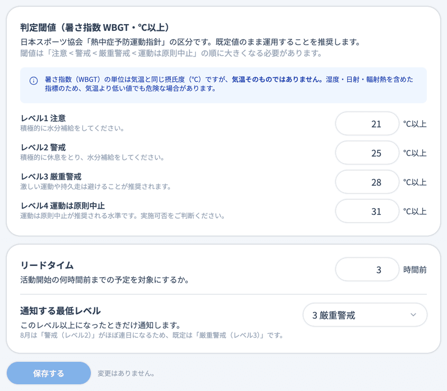Viewport: 447px width, 391px height.
Task: Click the リードタイム heading
Action: coord(47,265)
